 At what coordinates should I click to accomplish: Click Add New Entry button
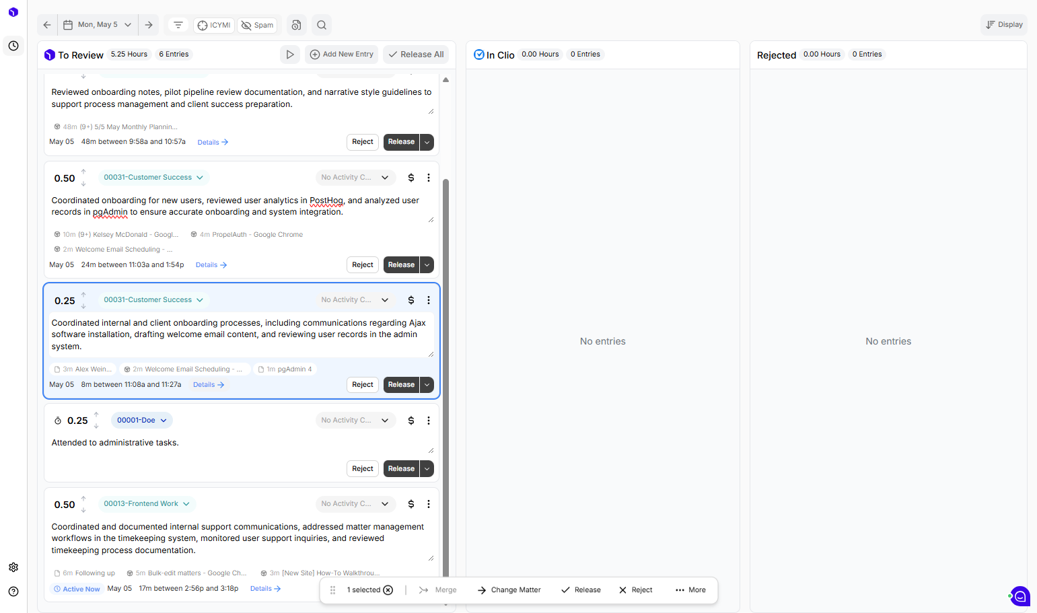(x=342, y=55)
